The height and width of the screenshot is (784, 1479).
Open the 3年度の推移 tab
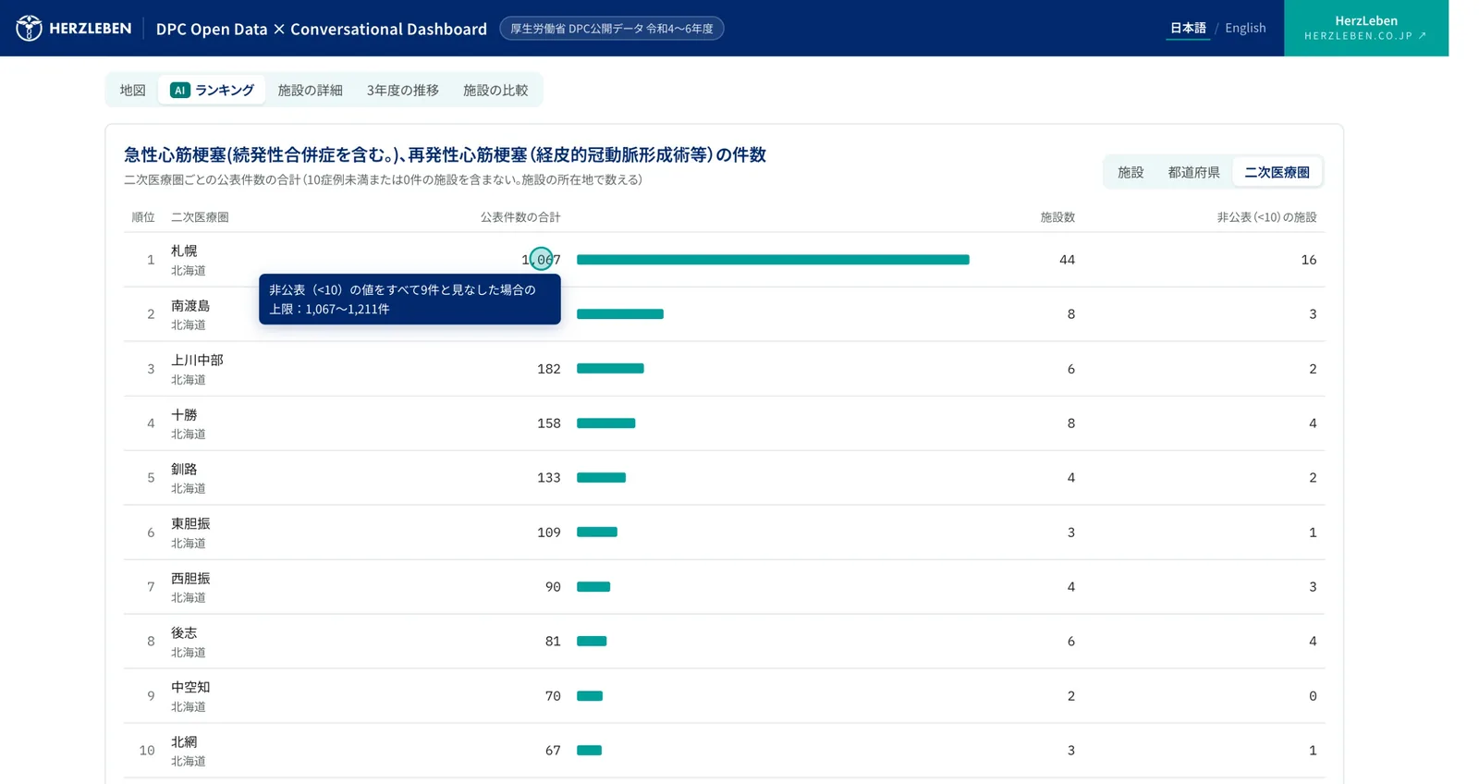pos(403,90)
